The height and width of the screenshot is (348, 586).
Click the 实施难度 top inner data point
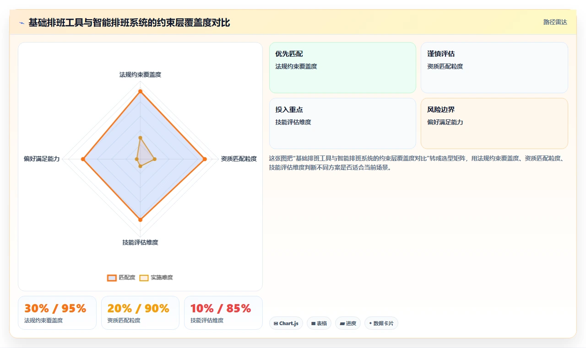pos(140,138)
